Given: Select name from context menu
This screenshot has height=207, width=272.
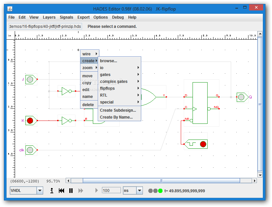Looking at the screenshot, I should [89, 97].
